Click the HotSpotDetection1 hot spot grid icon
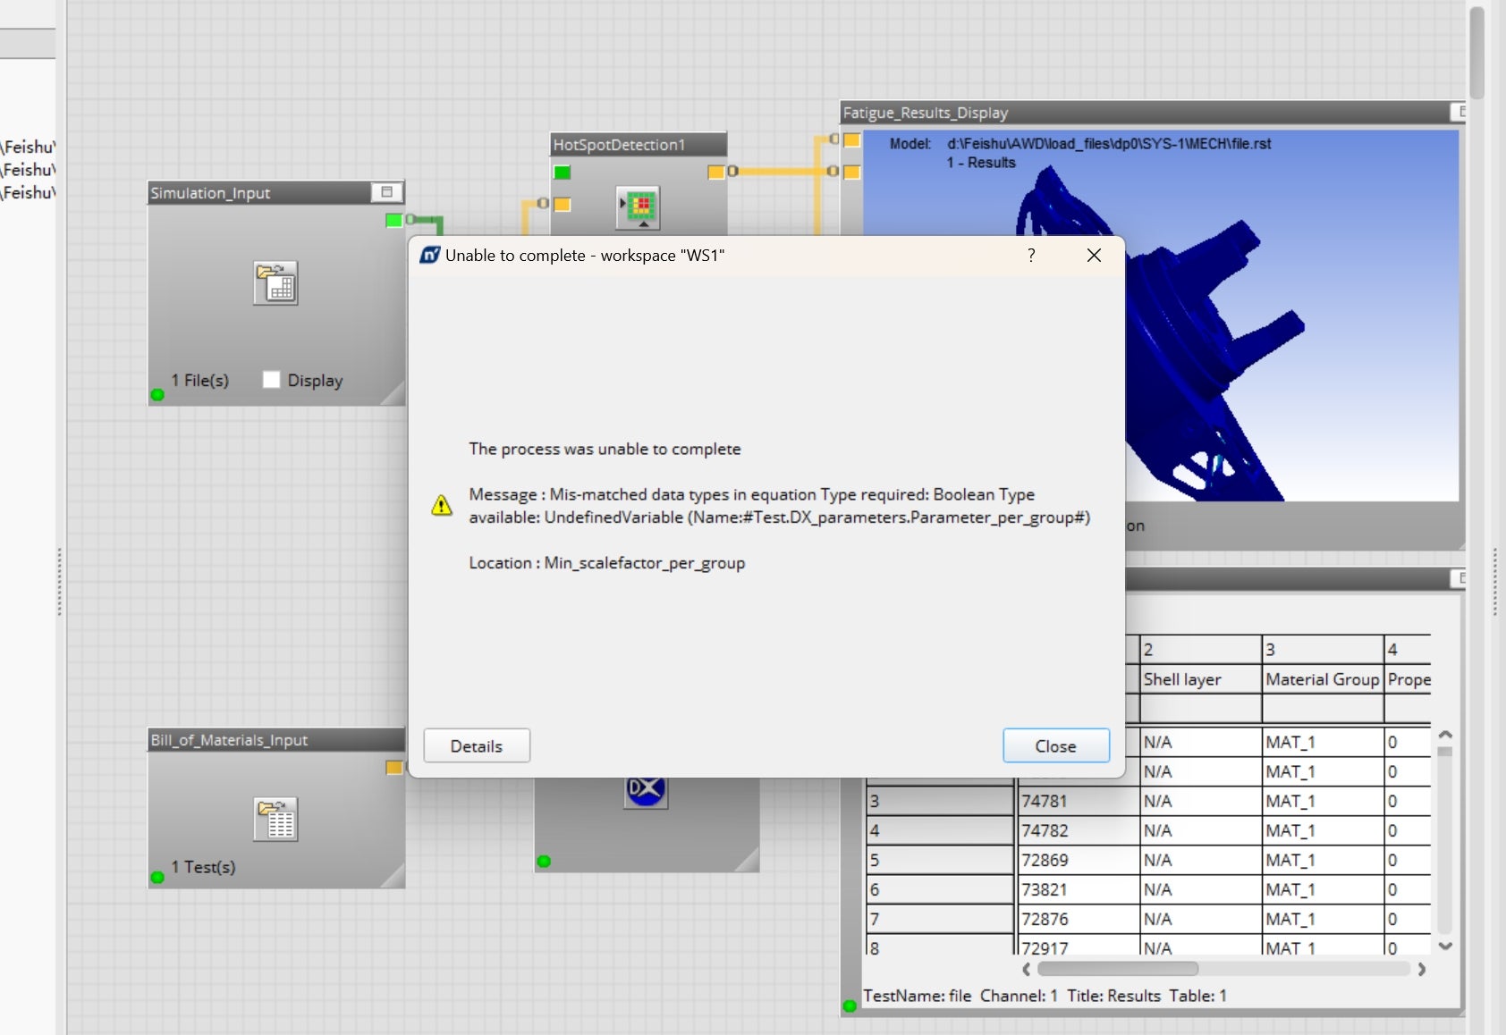This screenshot has width=1506, height=1035. point(638,207)
